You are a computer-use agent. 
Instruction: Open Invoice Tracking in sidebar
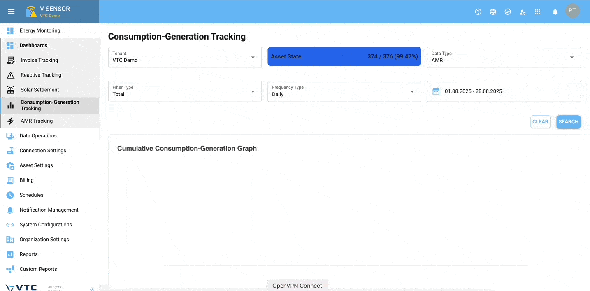(39, 60)
